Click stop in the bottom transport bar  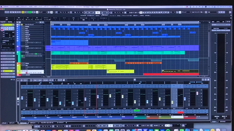point(110,126)
